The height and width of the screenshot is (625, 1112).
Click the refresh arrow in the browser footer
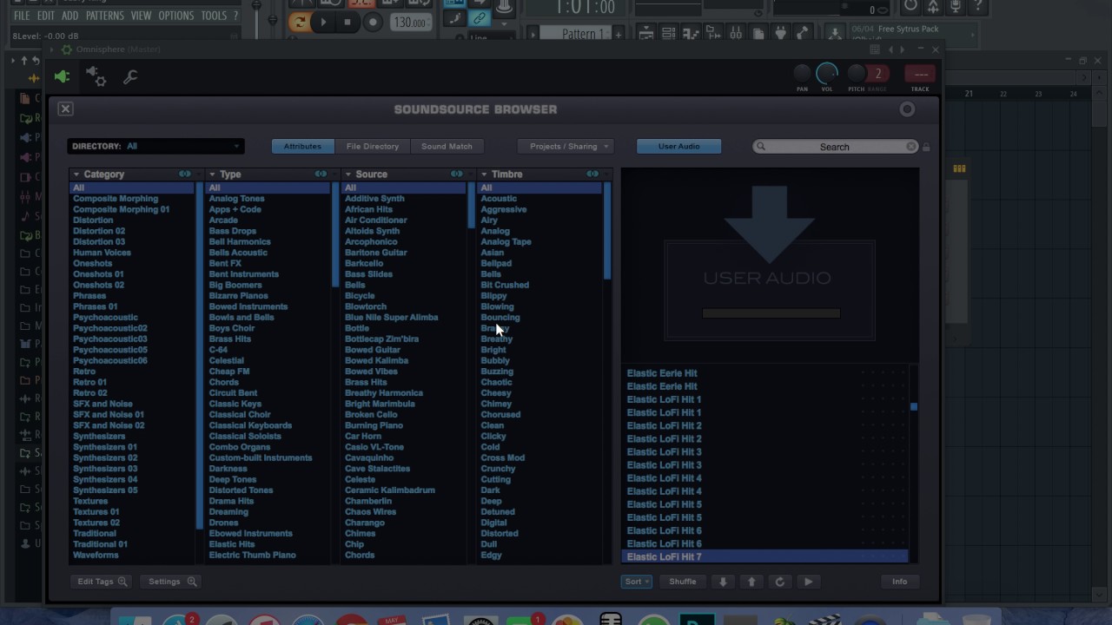click(779, 582)
